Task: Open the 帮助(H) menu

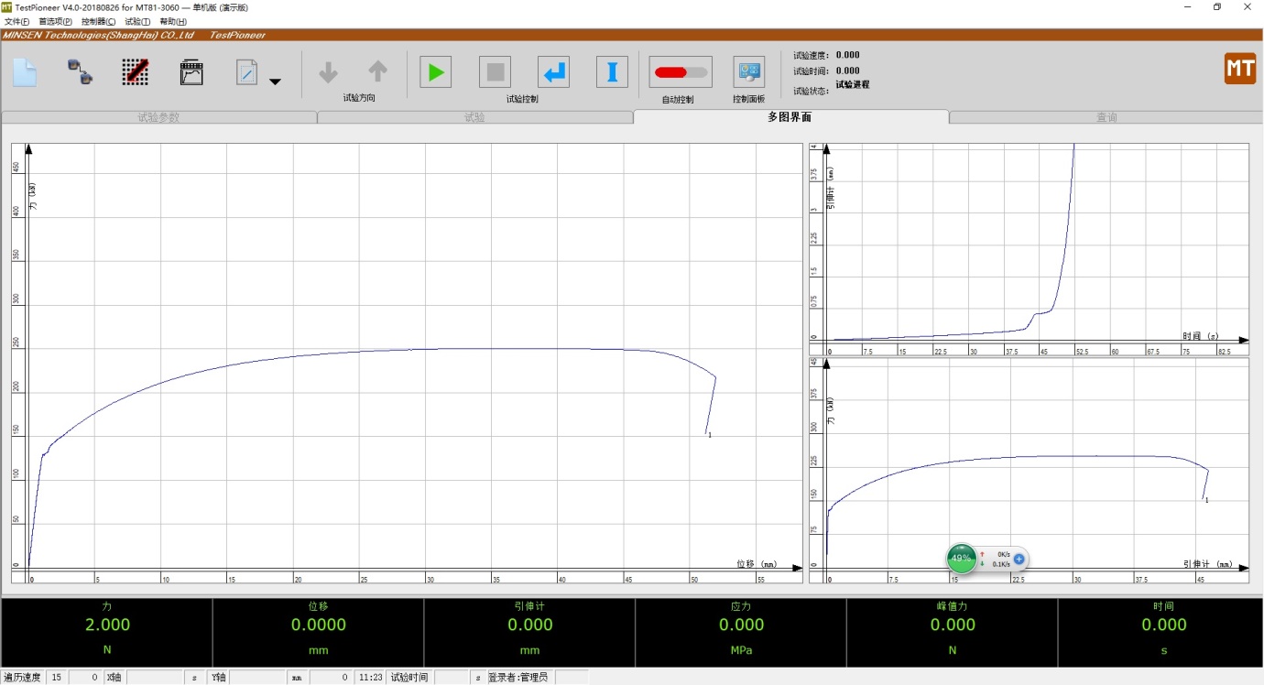Action: (173, 21)
